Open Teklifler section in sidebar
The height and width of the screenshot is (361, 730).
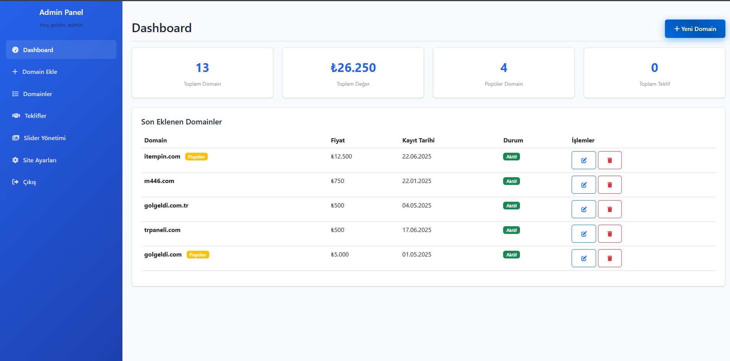coord(61,116)
